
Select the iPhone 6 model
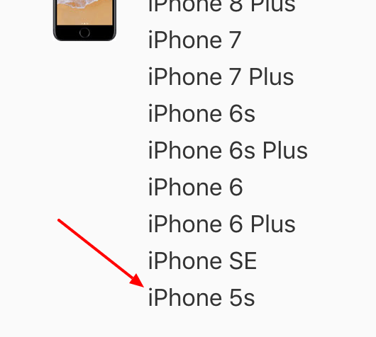pyautogui.click(x=196, y=187)
